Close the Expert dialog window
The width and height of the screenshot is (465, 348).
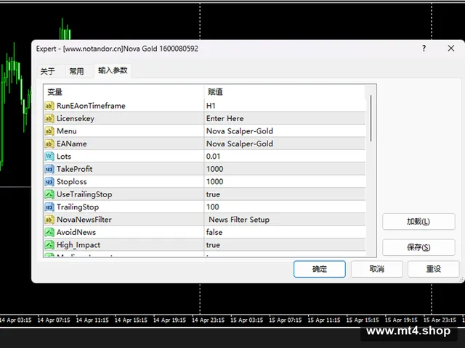click(451, 49)
